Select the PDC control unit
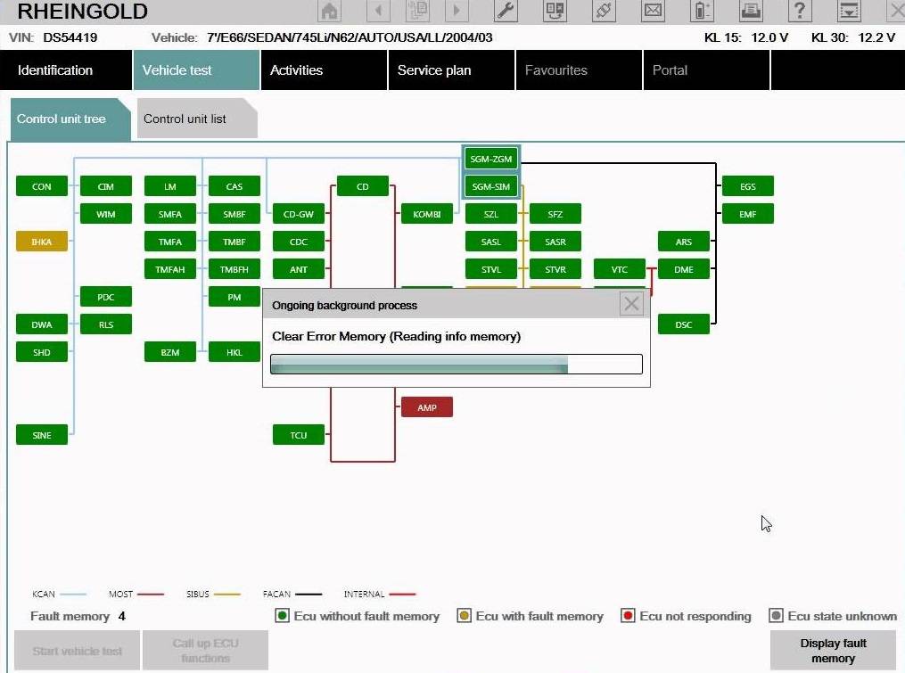 point(105,297)
